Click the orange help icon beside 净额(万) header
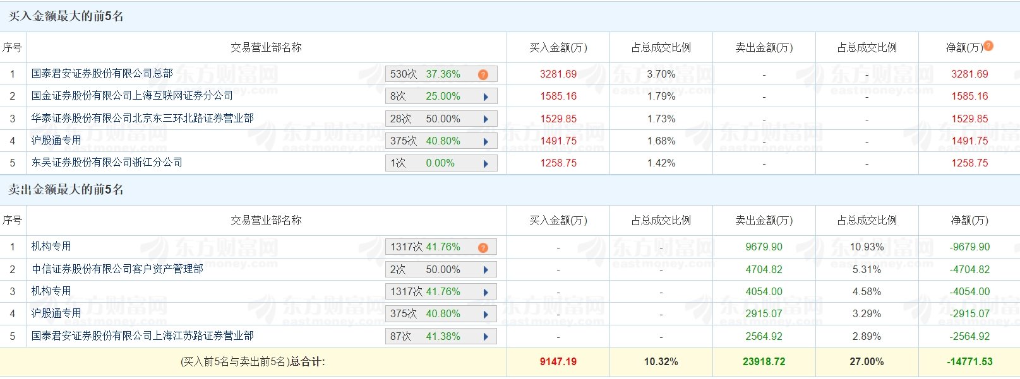 click(988, 45)
